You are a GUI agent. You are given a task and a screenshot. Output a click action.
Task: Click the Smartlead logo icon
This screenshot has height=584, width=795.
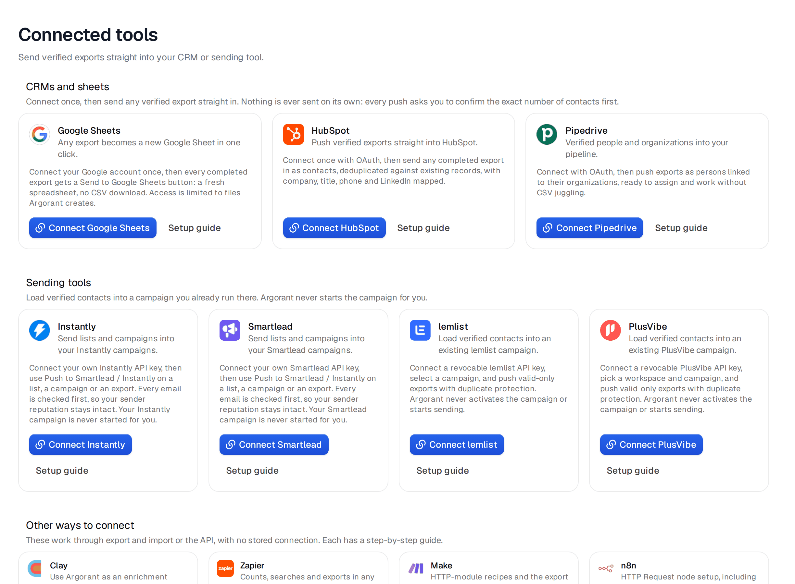[230, 330]
